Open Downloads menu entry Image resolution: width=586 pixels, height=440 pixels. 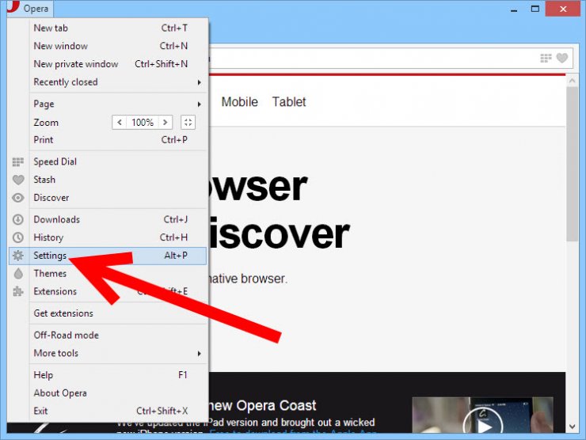(119, 219)
